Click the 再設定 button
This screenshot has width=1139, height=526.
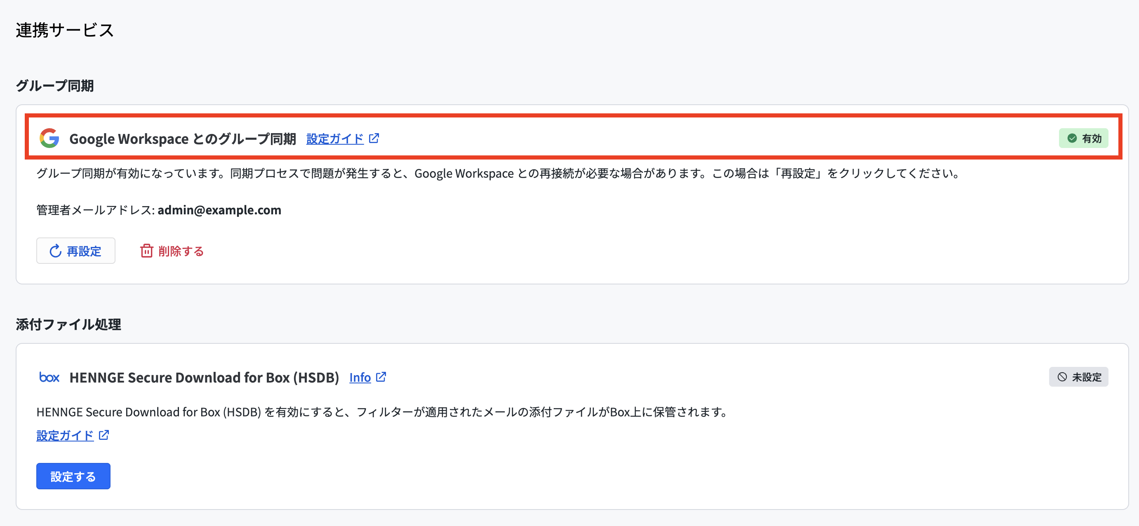click(75, 251)
